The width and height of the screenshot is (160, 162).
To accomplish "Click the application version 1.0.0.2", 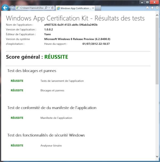I will pos(49,30).
